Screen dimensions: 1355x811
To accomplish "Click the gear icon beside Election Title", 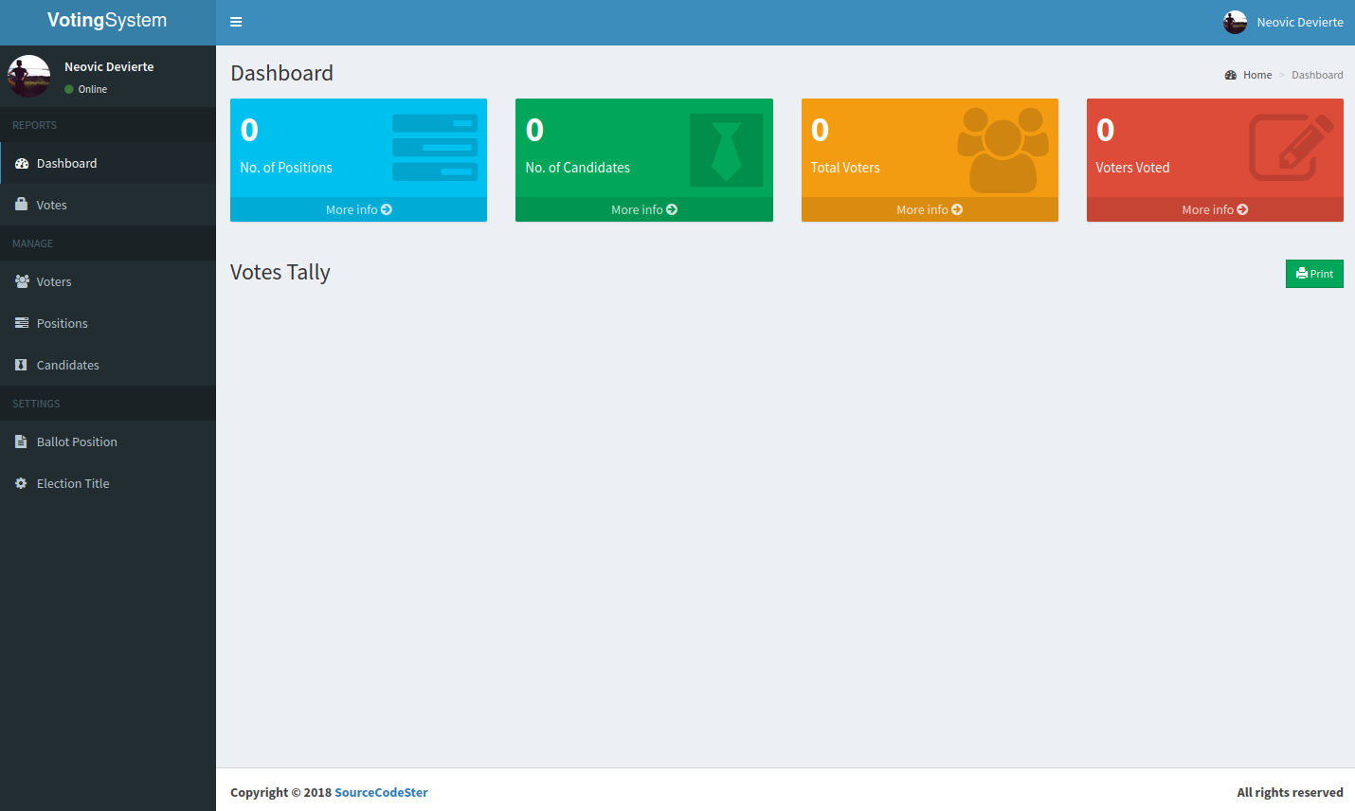I will point(21,483).
